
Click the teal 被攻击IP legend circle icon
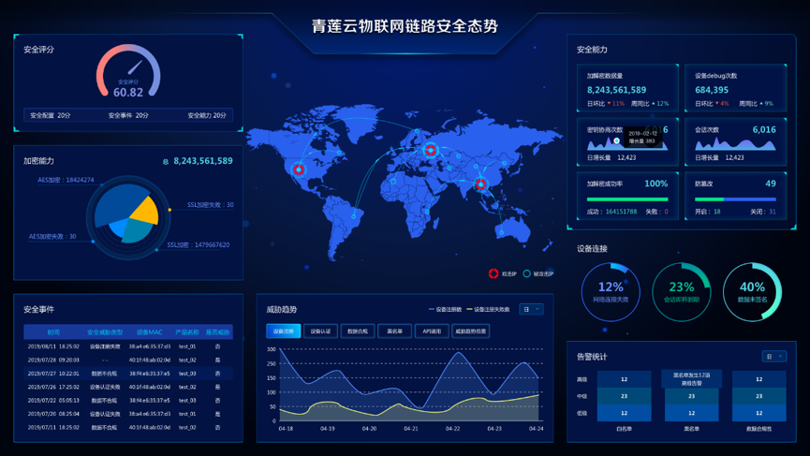point(526,273)
